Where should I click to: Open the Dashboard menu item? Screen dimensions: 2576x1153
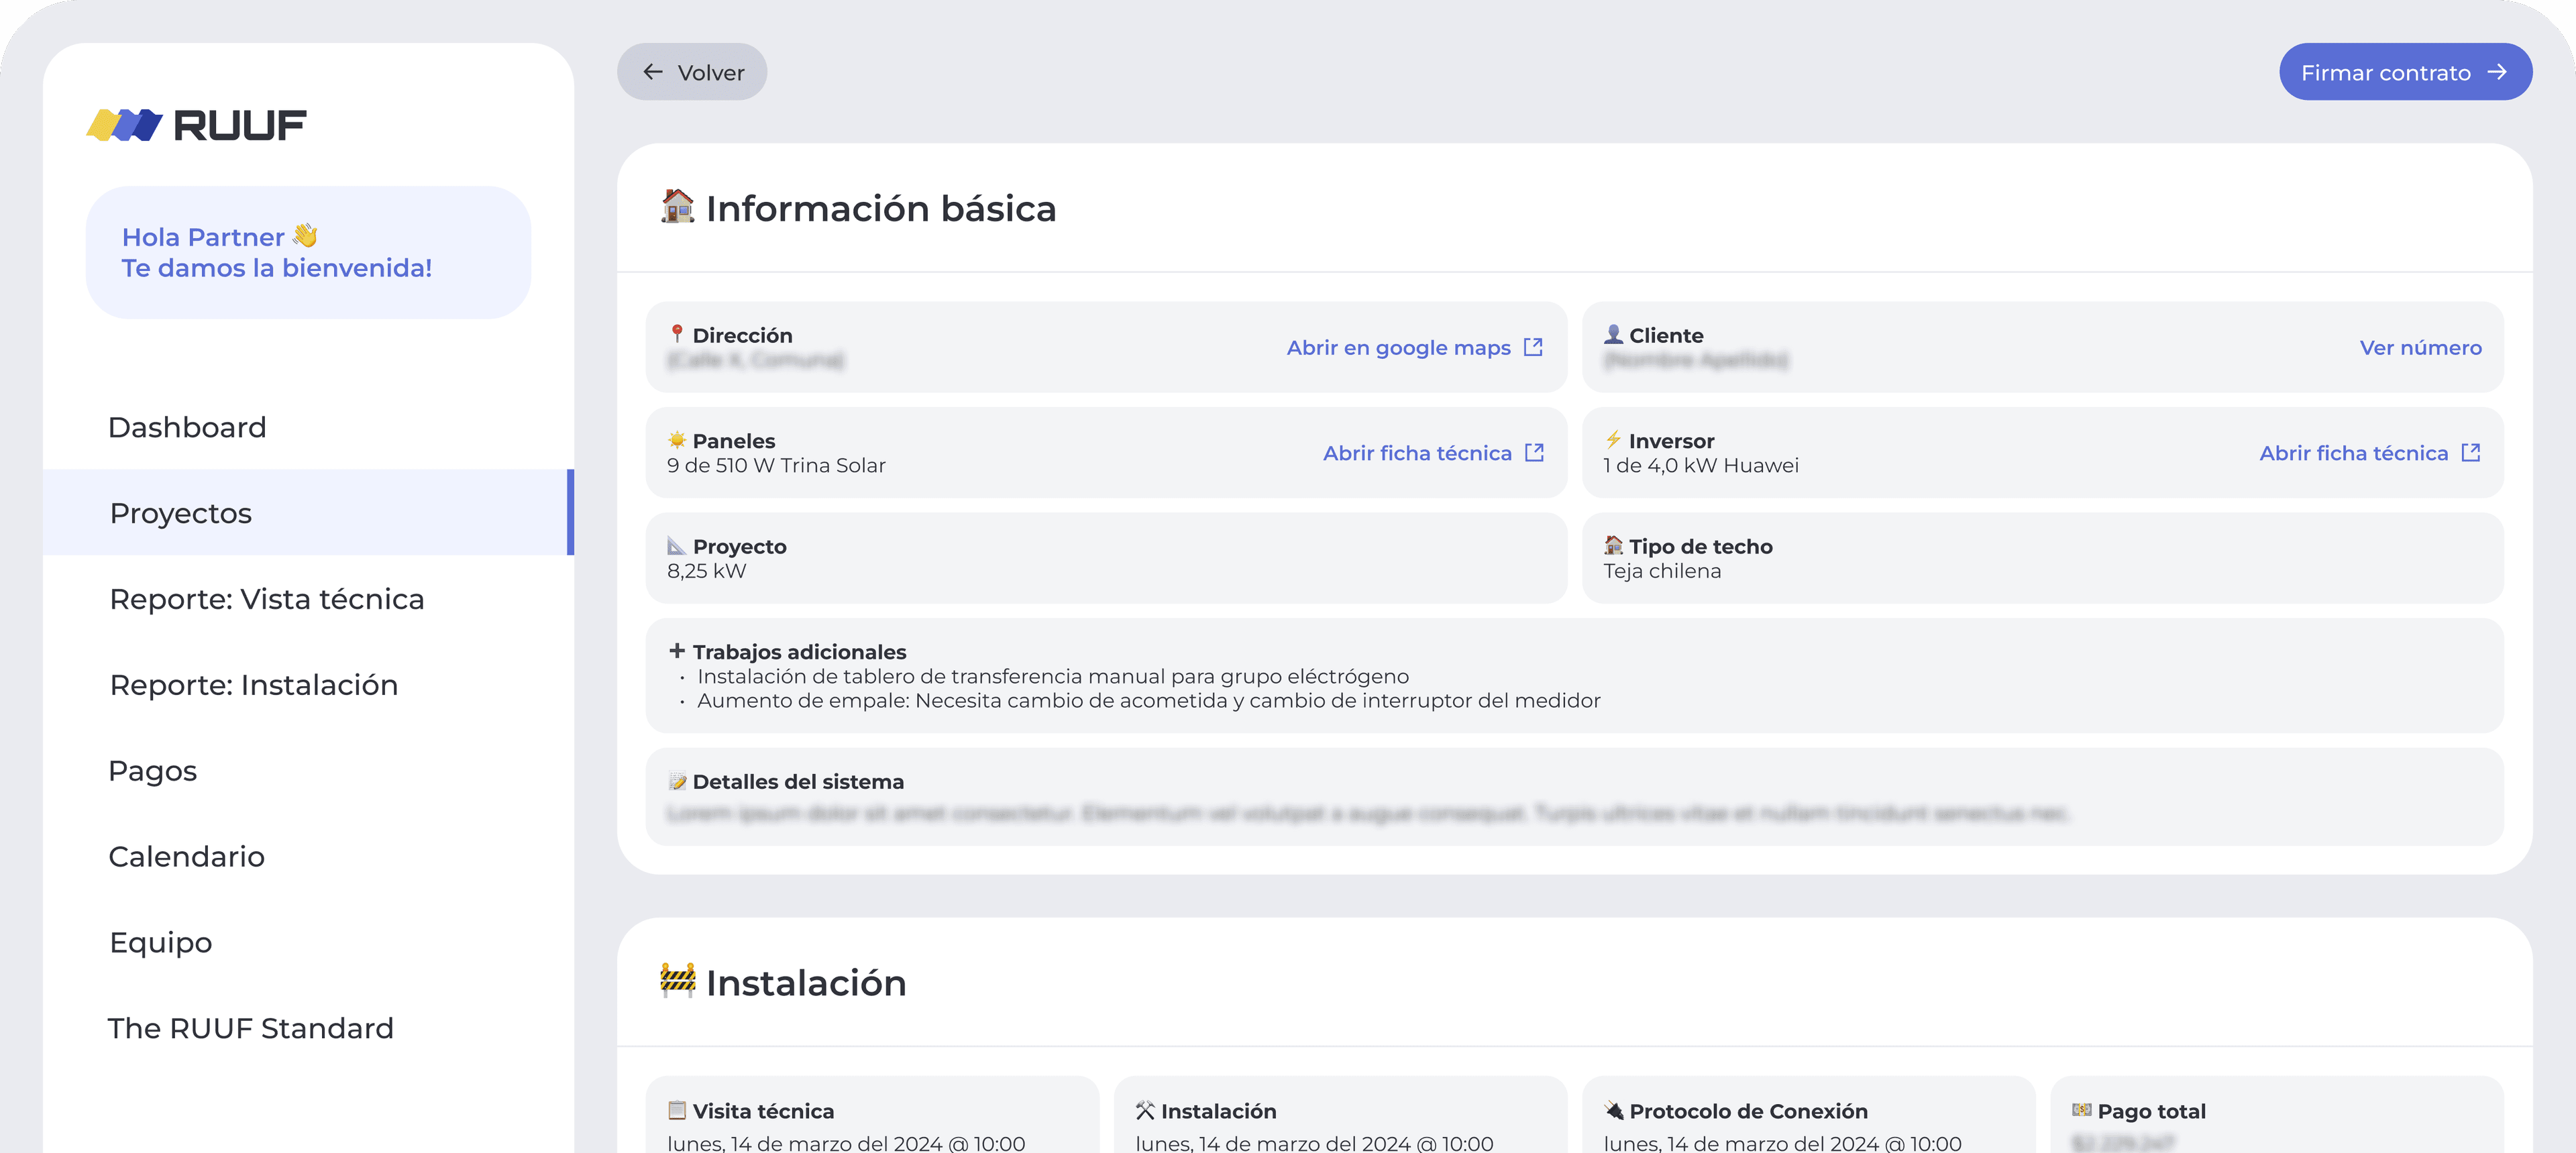187,427
